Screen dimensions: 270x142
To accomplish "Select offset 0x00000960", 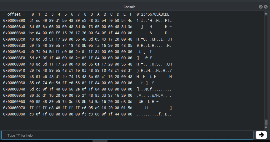I will coord(14,102).
